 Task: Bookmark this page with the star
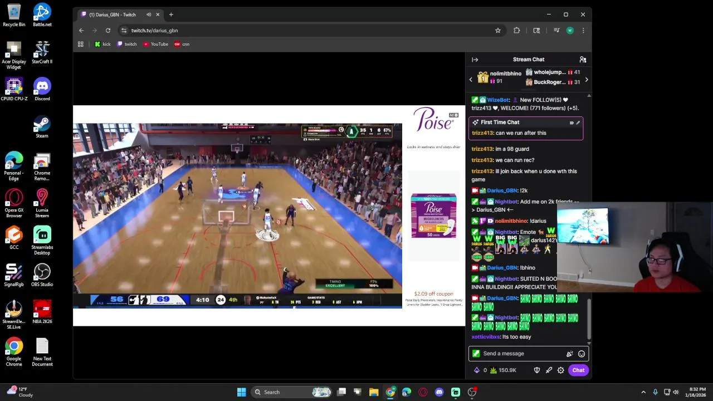point(498,31)
